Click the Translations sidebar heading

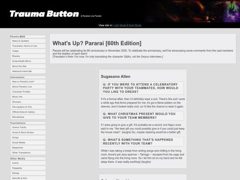point(28,123)
